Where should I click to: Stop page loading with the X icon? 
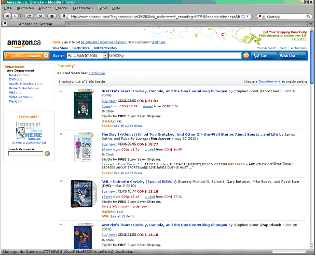pos(40,16)
